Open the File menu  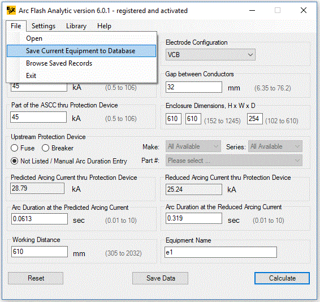point(16,26)
